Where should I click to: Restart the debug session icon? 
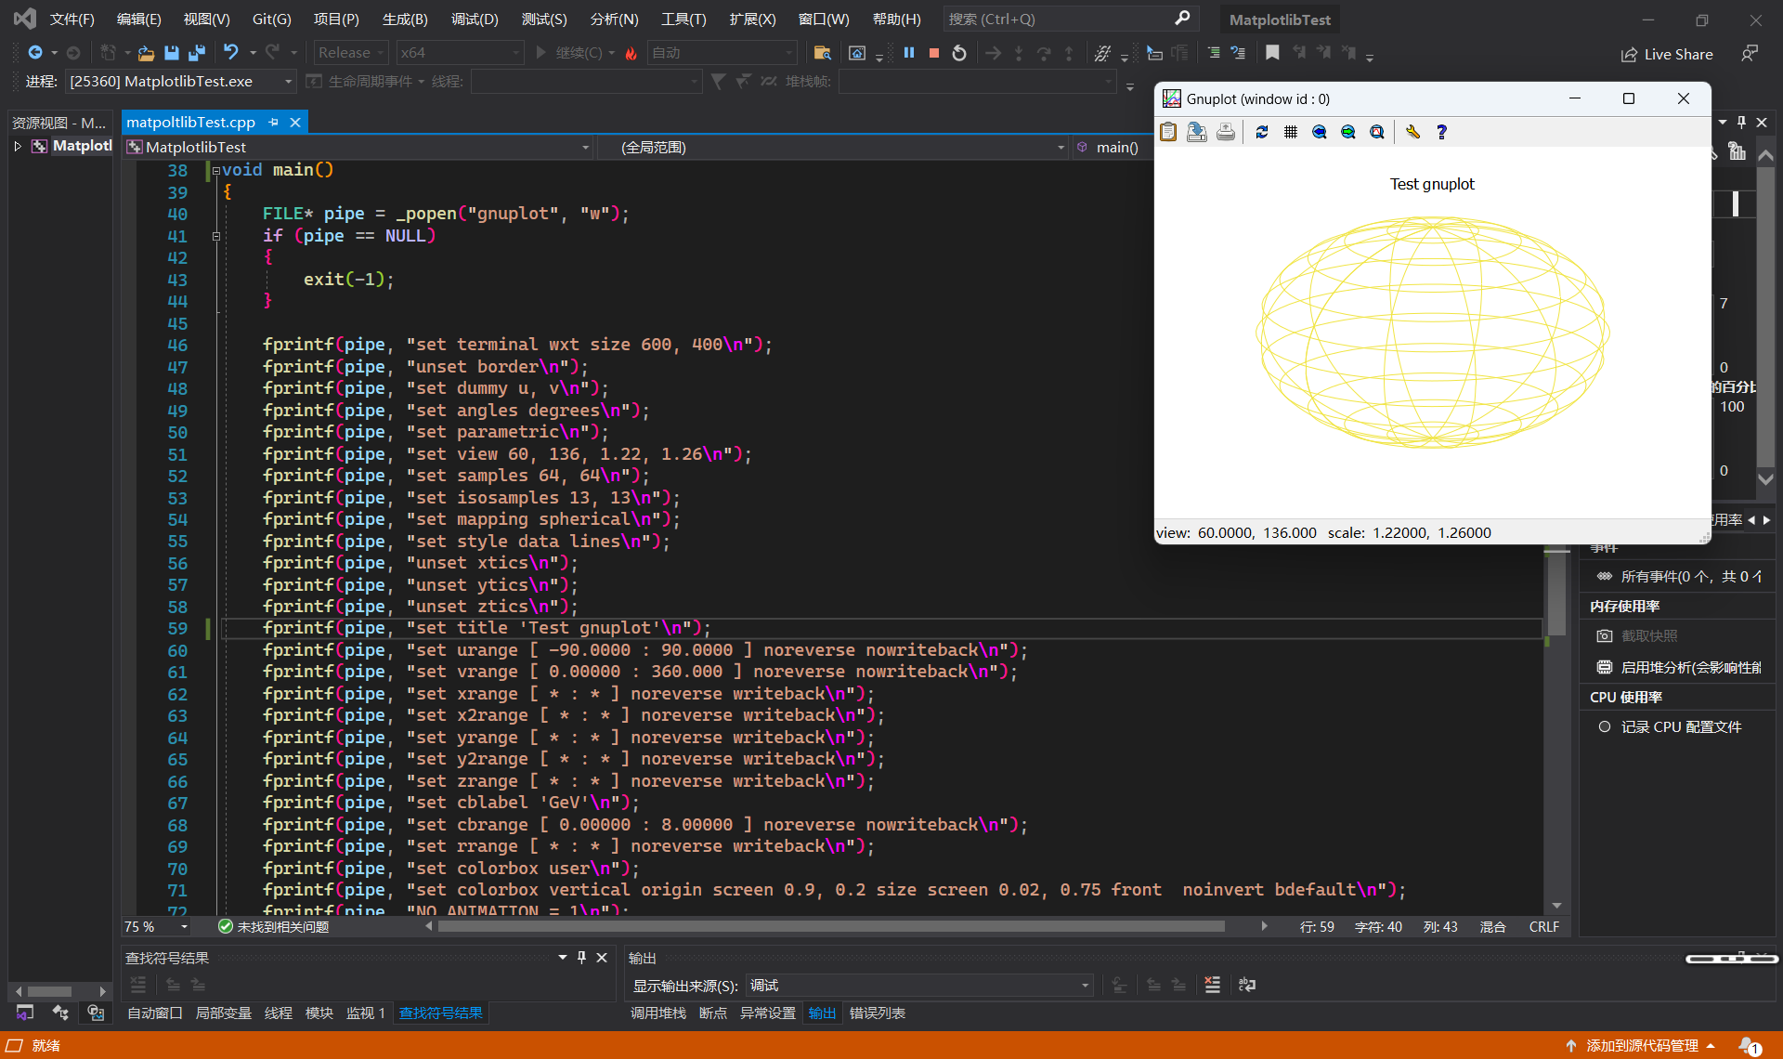959,53
